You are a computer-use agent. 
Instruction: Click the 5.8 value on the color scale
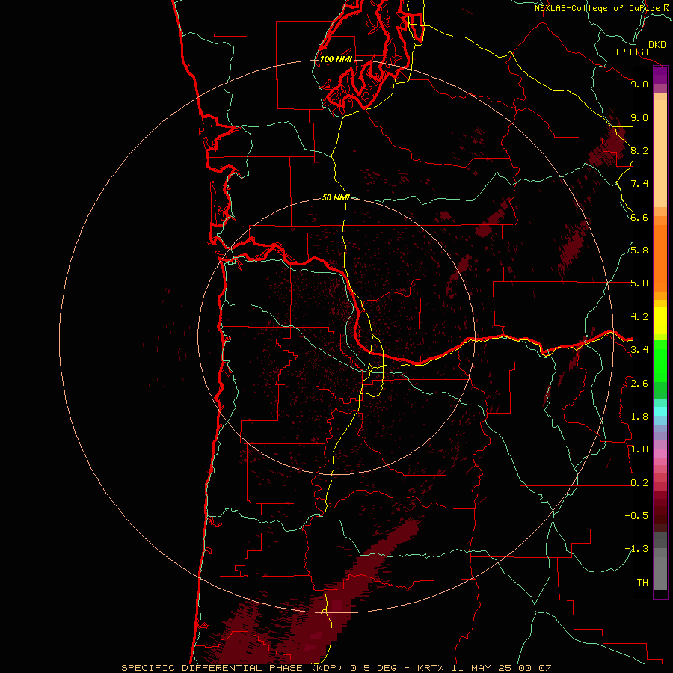point(639,251)
